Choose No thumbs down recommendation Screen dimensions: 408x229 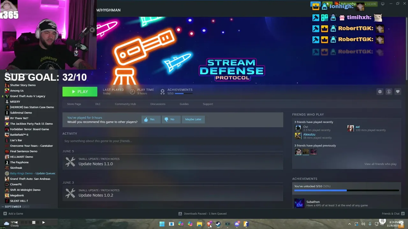point(171,119)
